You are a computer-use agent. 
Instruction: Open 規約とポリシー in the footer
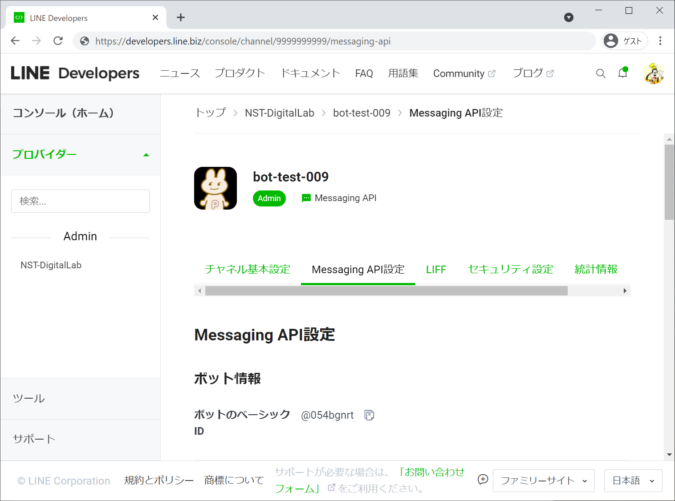coord(159,481)
